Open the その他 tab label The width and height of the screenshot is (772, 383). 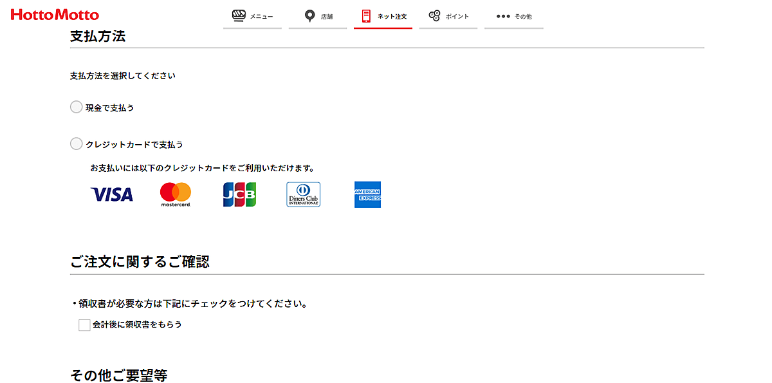pos(523,16)
